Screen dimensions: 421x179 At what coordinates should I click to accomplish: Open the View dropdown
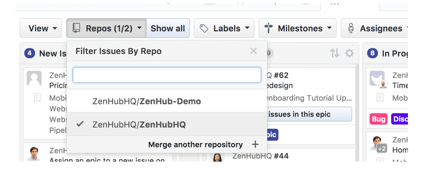pyautogui.click(x=43, y=28)
